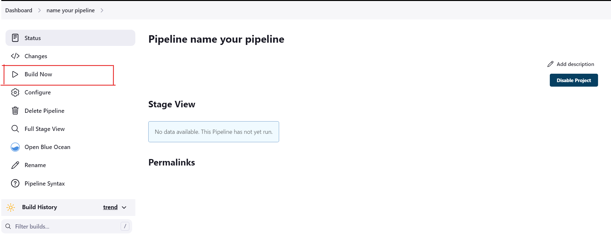Open the Configure gear icon
The width and height of the screenshot is (611, 235).
15,92
